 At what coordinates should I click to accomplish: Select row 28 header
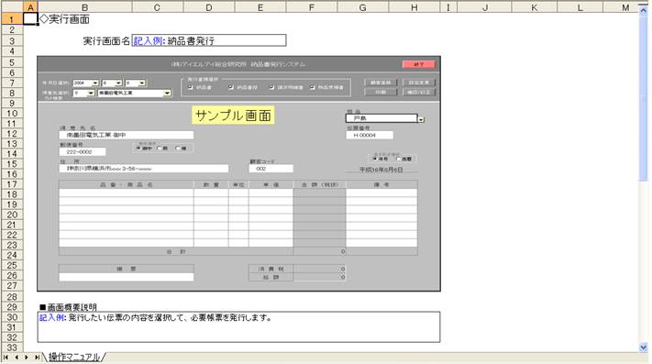coord(12,297)
